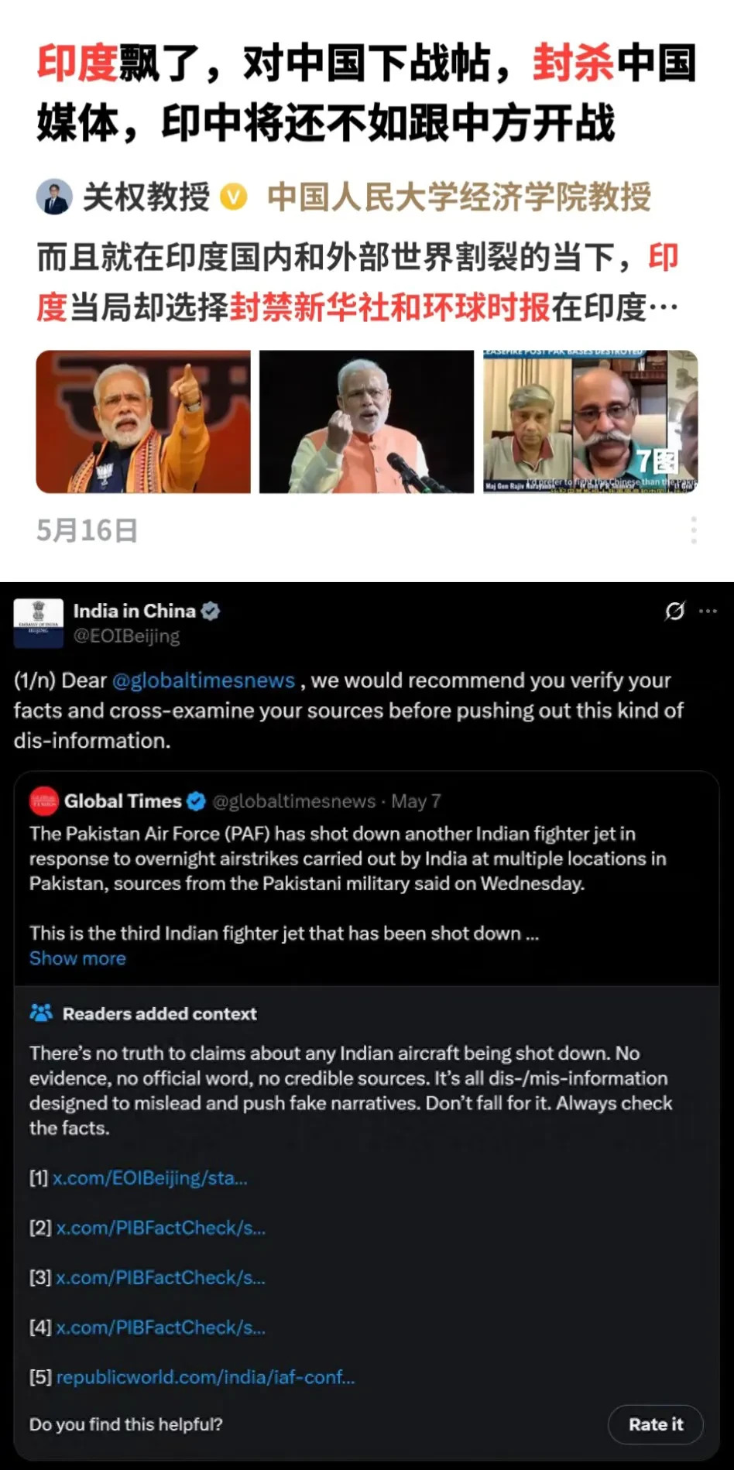Image resolution: width=734 pixels, height=1470 pixels.
Task: Open the @globaltimesnews mention link
Action: coord(204,680)
